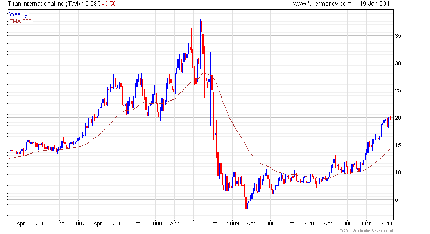Click the 2007 year label on time axis
Viewport: 430px width, 234px height.
tap(79, 223)
